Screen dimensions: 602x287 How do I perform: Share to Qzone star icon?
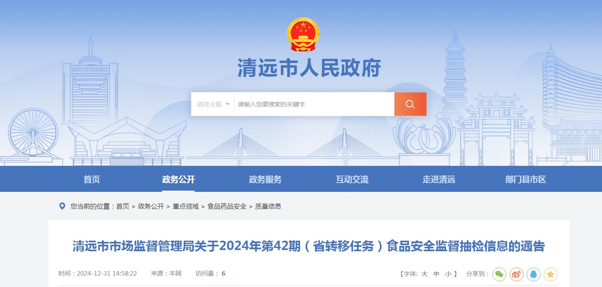[551, 274]
